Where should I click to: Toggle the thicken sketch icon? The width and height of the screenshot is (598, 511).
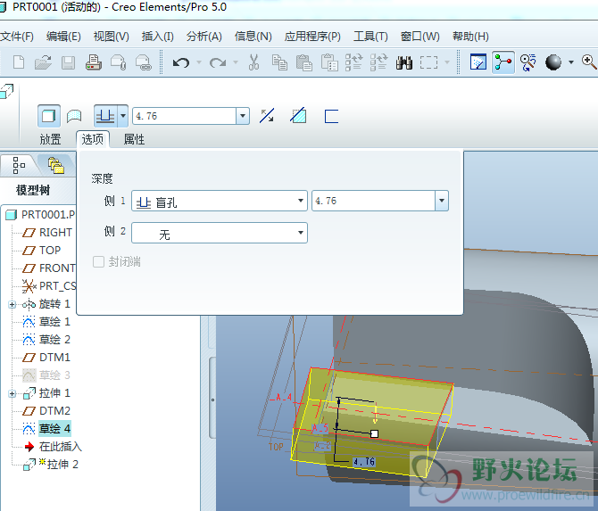click(331, 116)
